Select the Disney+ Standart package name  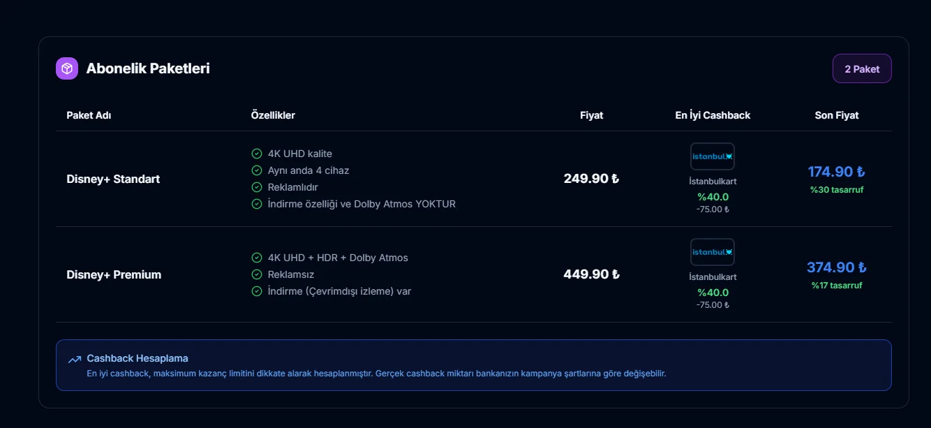(113, 179)
